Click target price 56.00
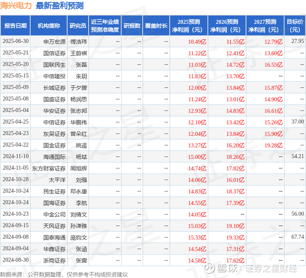Viewport: 306px width, 278px height. [298, 214]
